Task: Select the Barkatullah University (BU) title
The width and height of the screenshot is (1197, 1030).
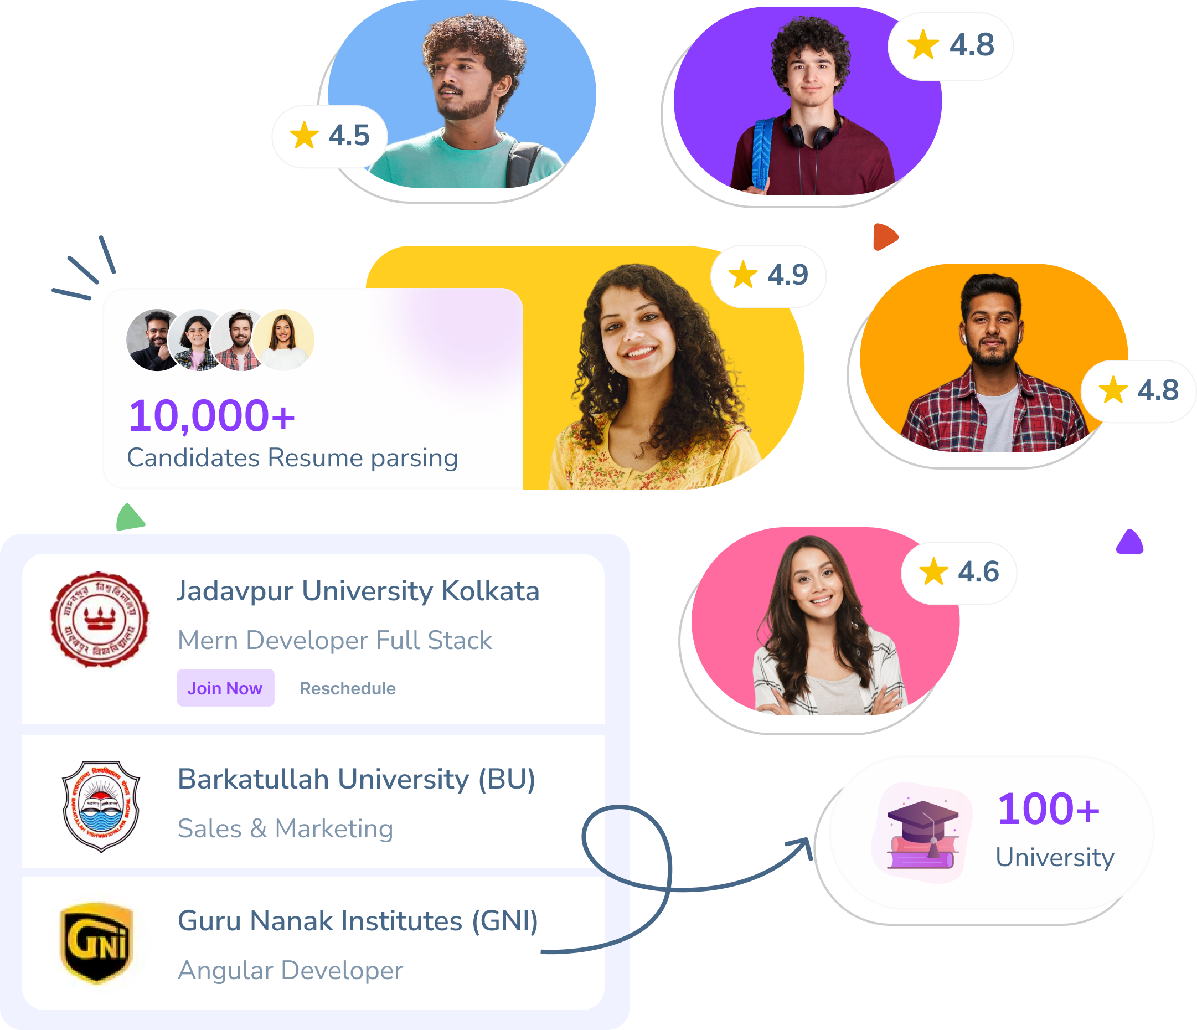Action: pyautogui.click(x=357, y=779)
